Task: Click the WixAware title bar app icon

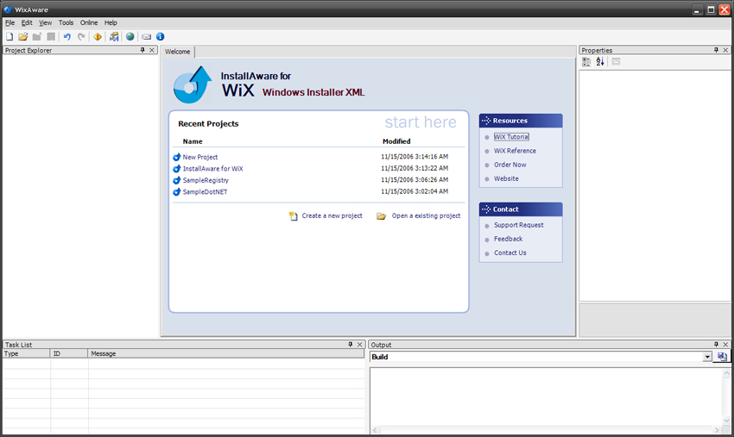Action: [x=8, y=9]
